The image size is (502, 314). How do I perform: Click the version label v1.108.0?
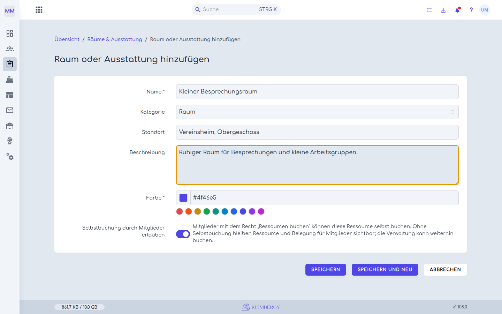(460, 307)
